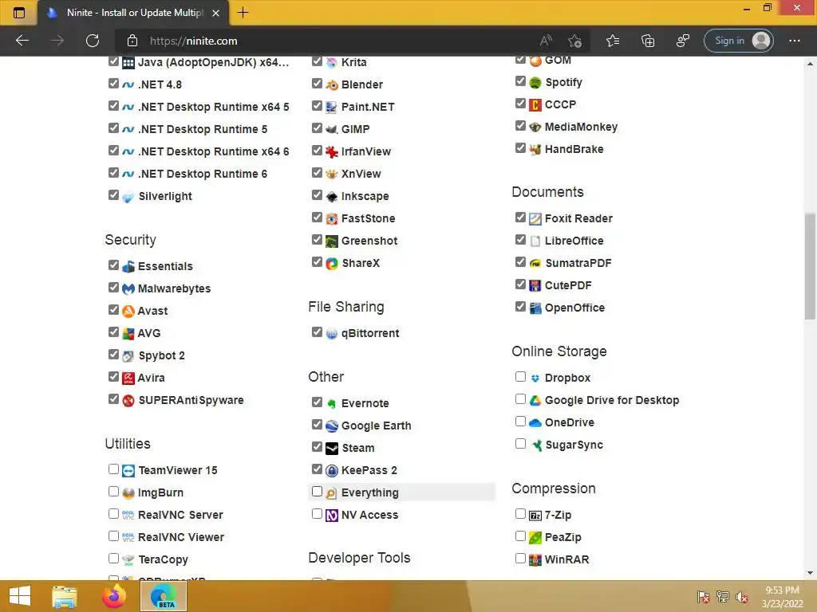The width and height of the screenshot is (817, 612).
Task: Click the SUPERAntiSpyware icon
Action: (128, 401)
